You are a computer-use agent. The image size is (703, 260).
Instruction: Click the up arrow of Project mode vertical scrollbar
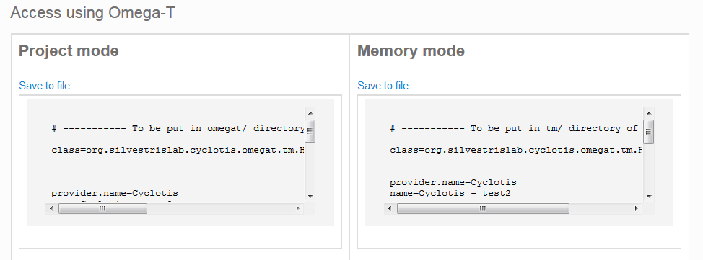(310, 113)
